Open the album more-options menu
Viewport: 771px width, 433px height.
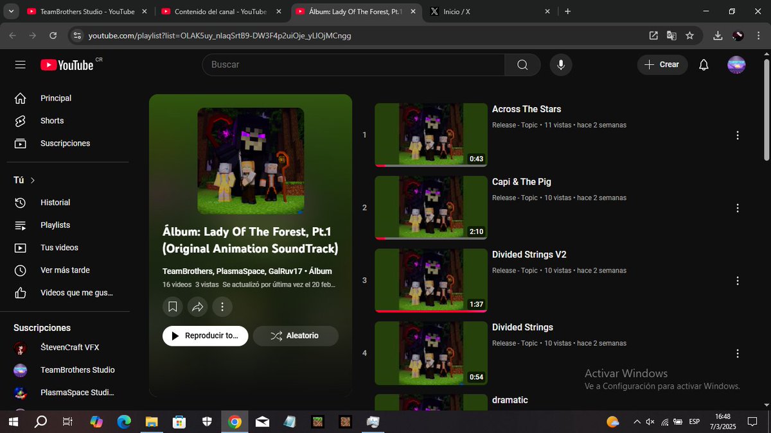tap(222, 307)
